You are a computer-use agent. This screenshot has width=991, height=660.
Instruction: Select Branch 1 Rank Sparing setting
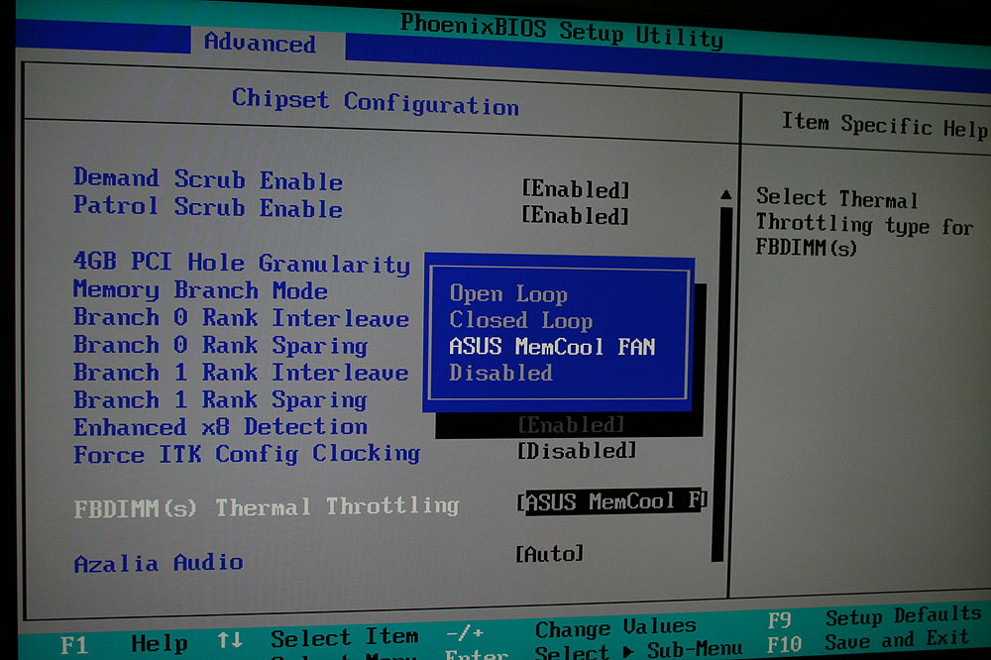[221, 399]
